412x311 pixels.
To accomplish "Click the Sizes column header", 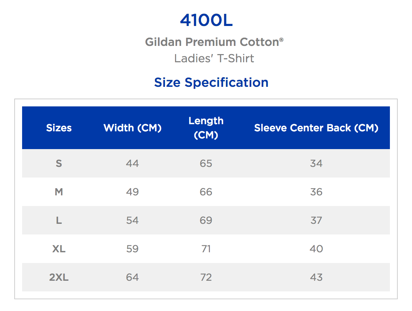I will coord(59,128).
